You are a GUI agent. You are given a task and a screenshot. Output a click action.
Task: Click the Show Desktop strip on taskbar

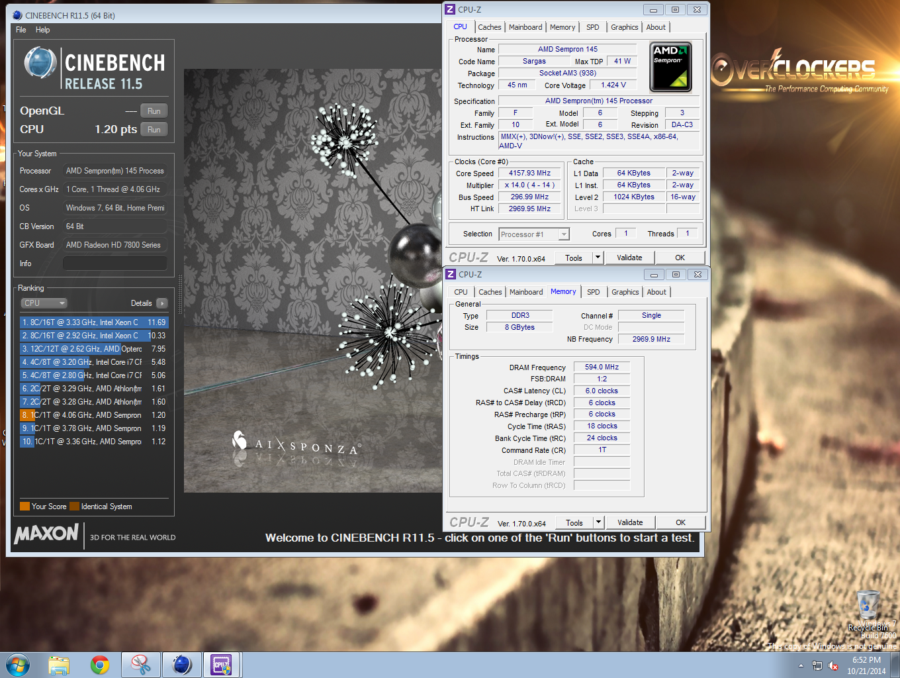[895, 665]
